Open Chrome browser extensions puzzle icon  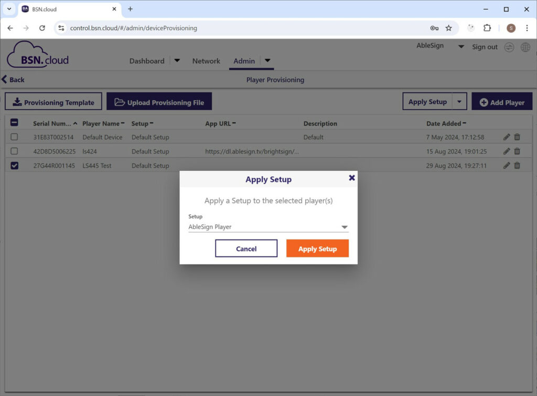[488, 28]
